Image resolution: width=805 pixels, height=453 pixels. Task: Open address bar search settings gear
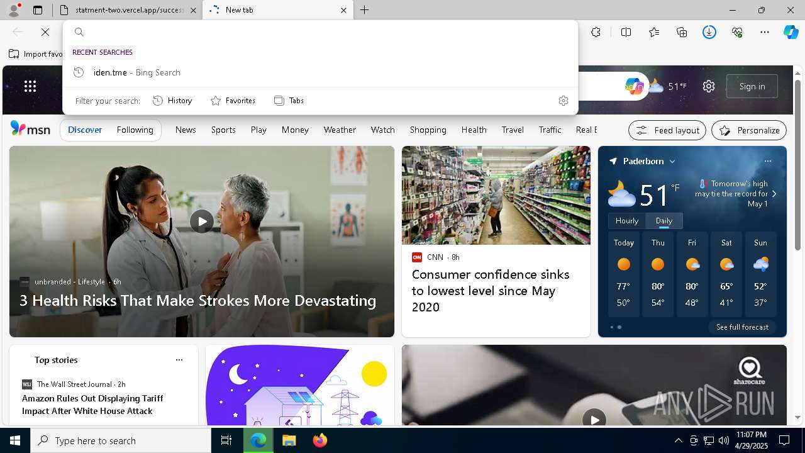click(563, 101)
